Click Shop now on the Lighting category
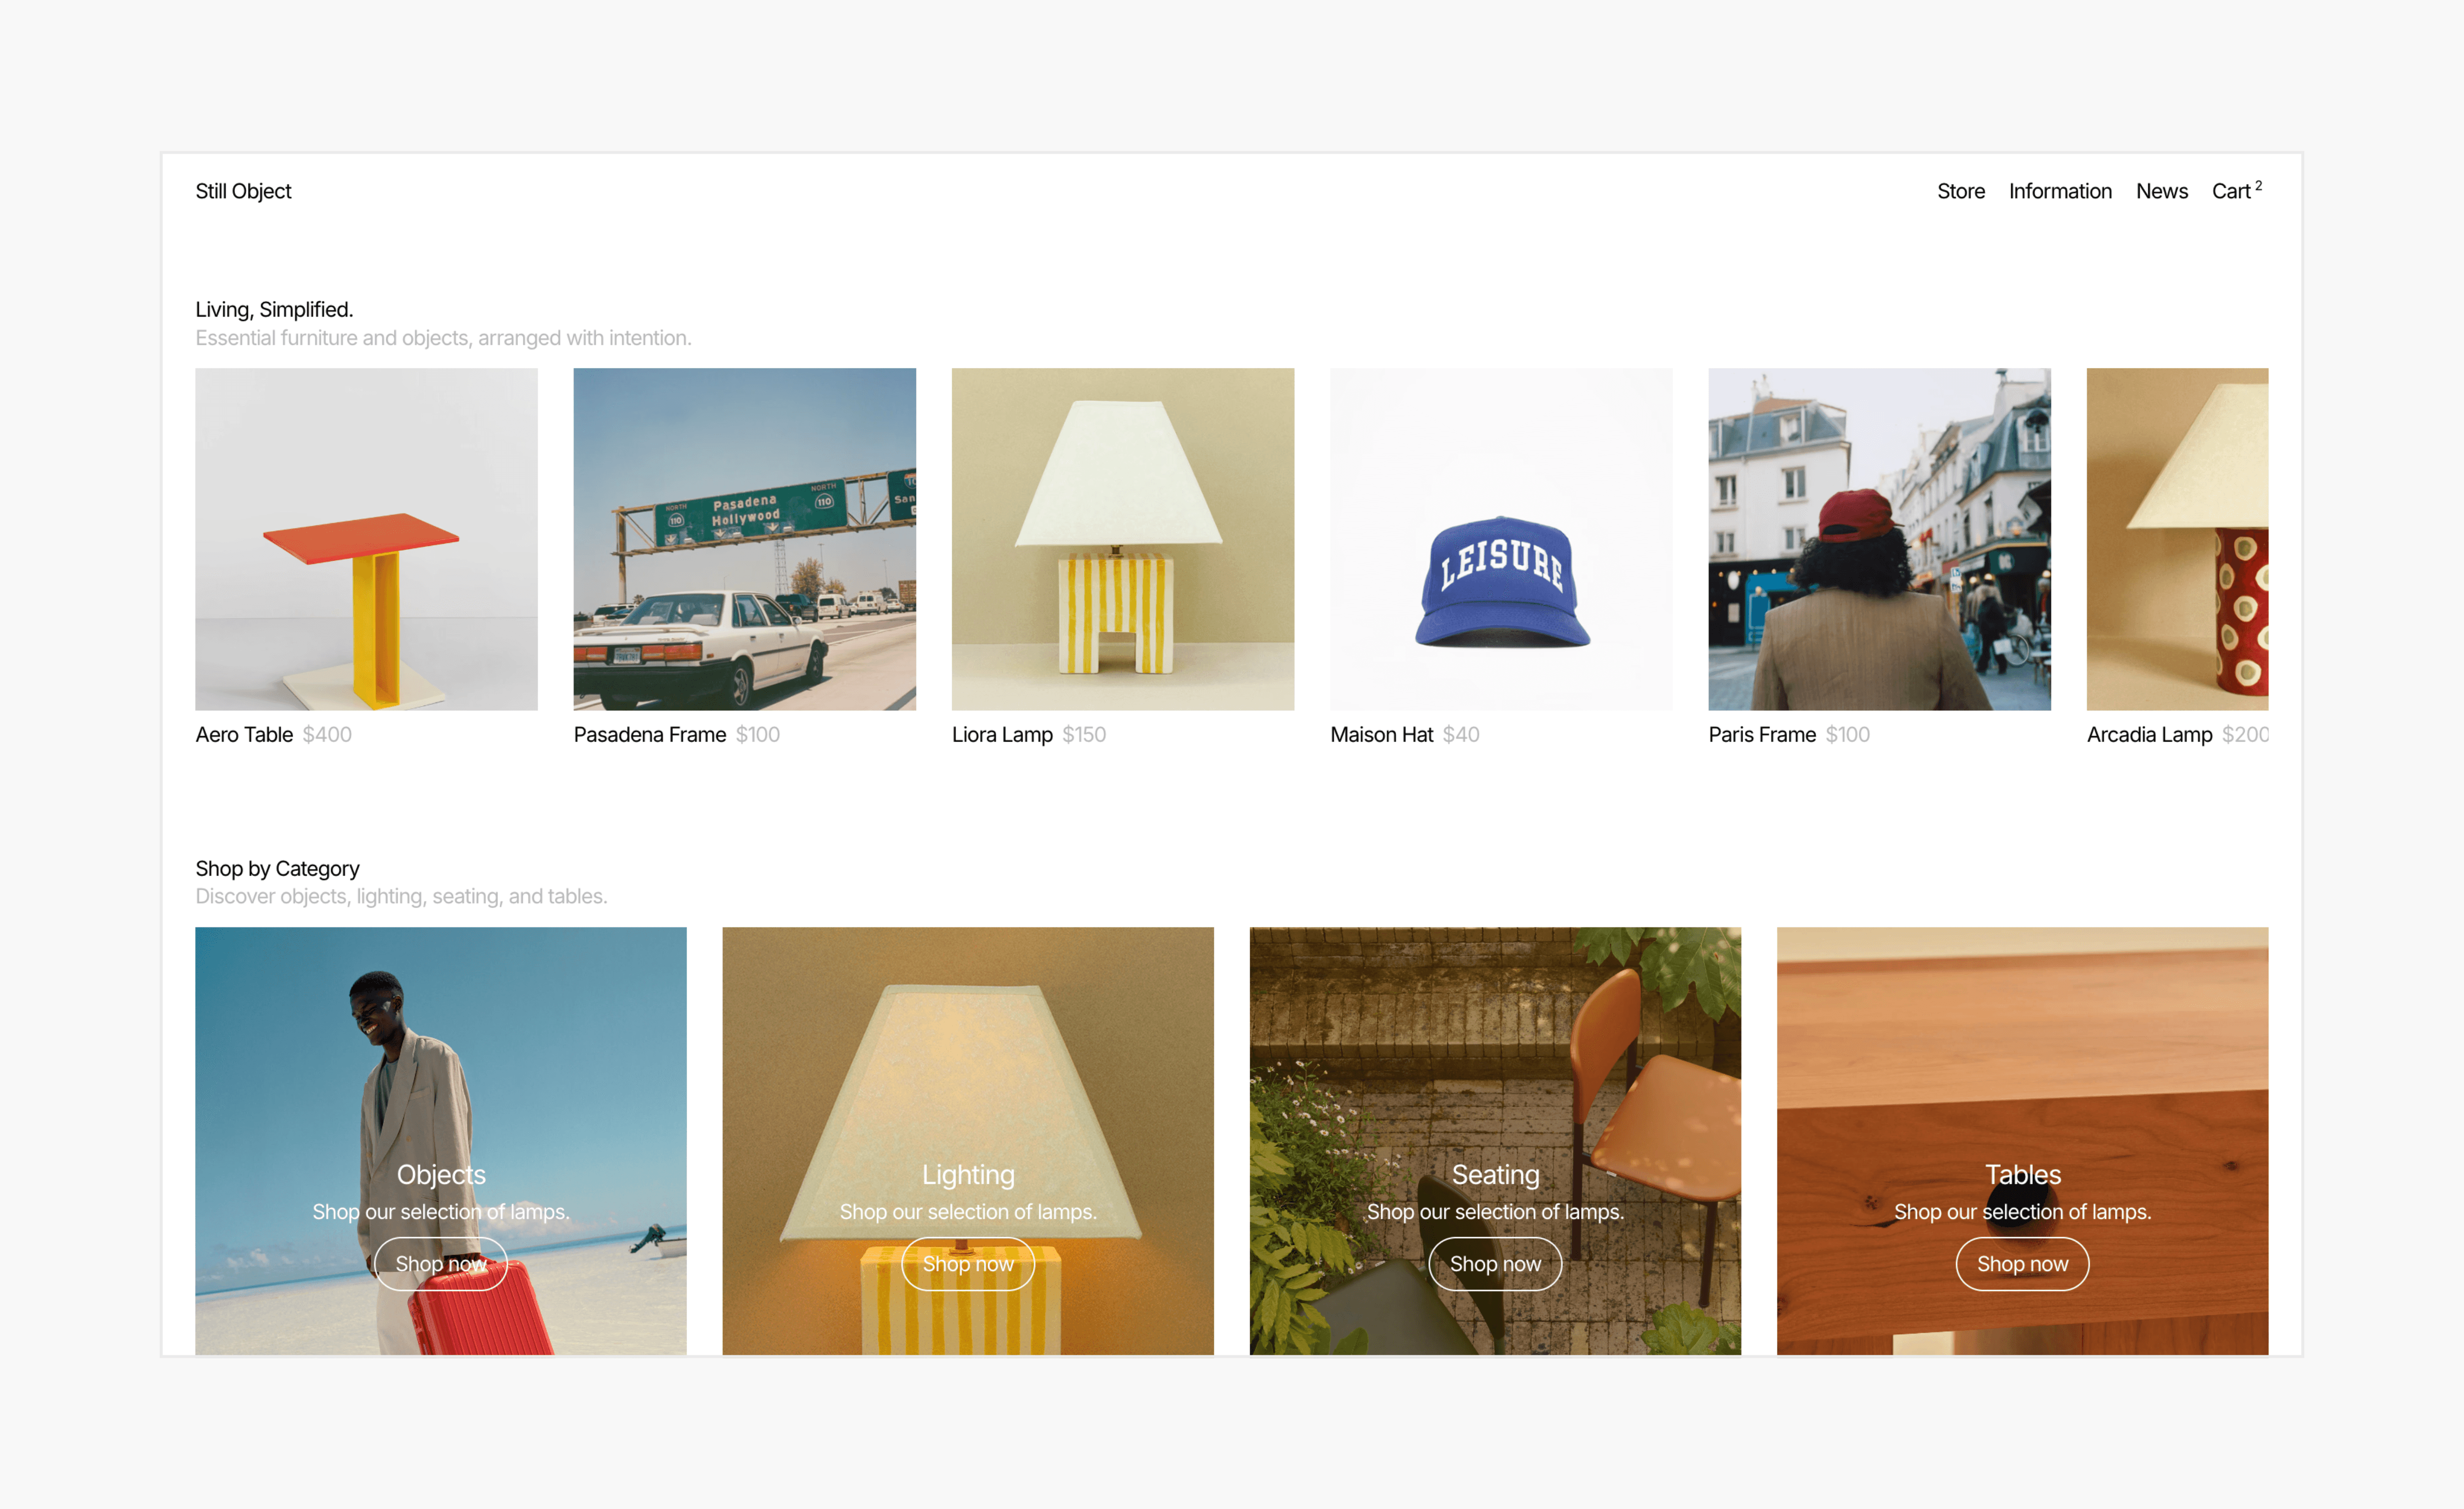 pos(968,1264)
